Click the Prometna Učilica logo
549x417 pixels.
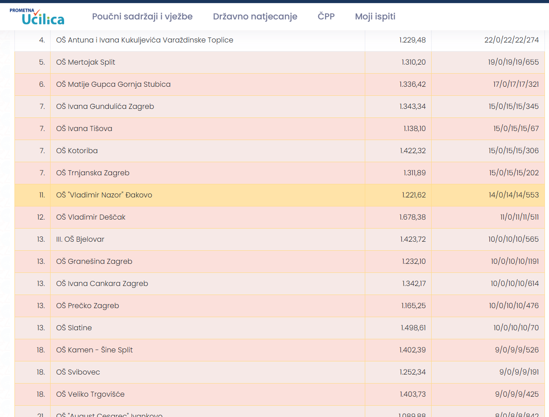[37, 17]
